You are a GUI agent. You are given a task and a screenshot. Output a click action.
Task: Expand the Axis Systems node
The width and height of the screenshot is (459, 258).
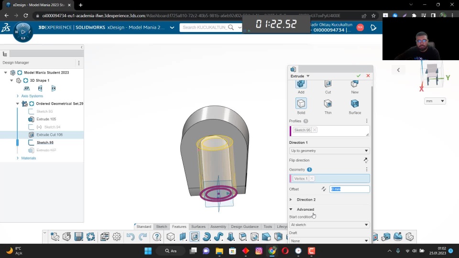pos(18,96)
